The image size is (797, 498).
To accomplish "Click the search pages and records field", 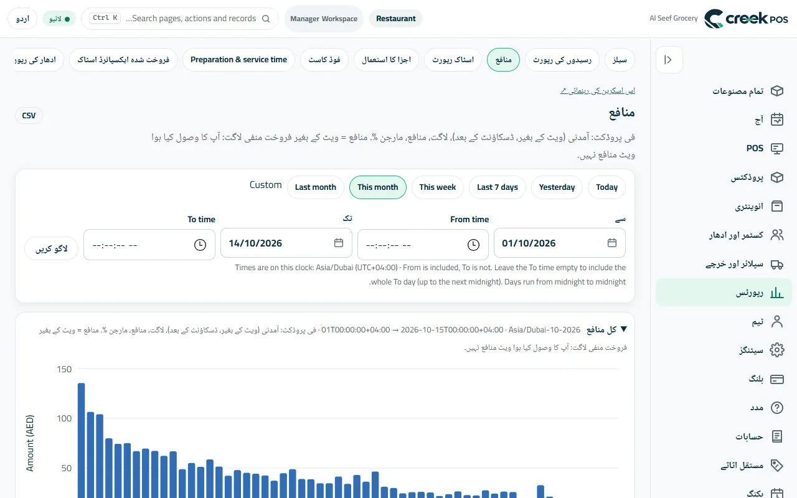I will pyautogui.click(x=180, y=19).
